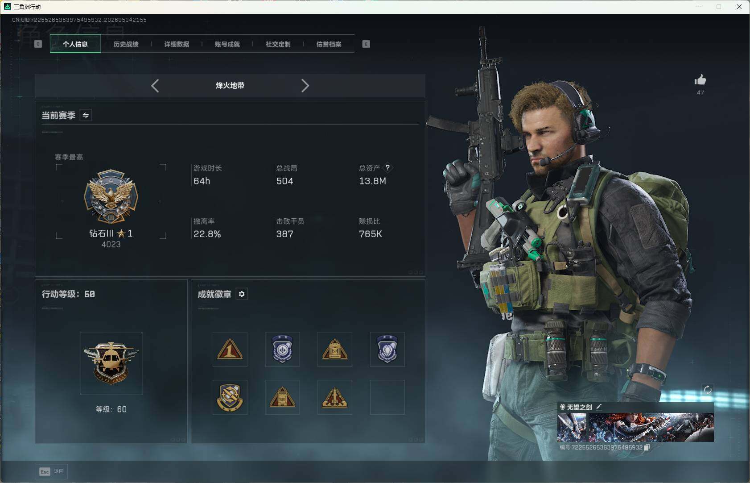Minimize the 三角洲行动 window
750x483 pixels.
[699, 7]
